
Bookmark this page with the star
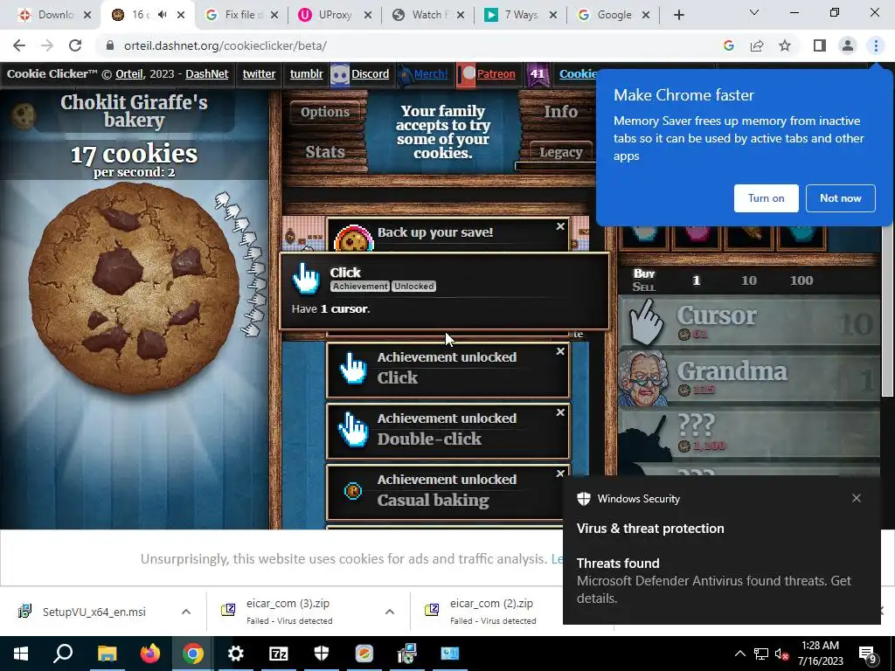(x=785, y=45)
